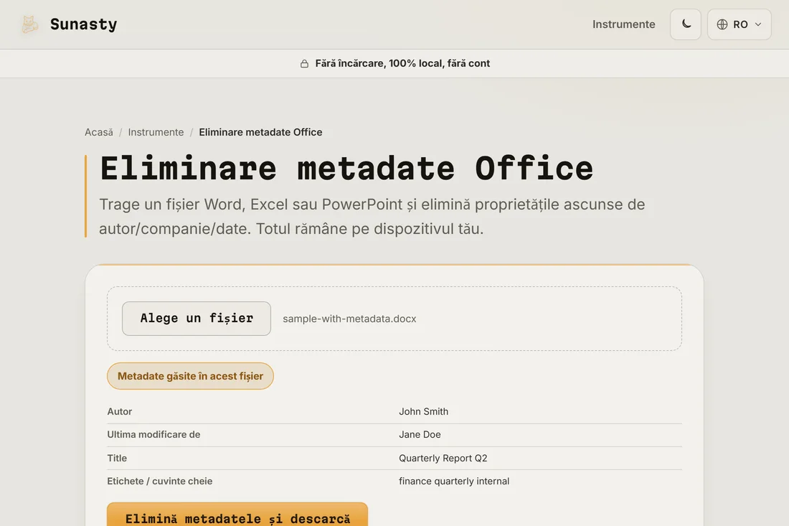Click the chevron arrow next to RO
The height and width of the screenshot is (526, 789).
point(758,24)
